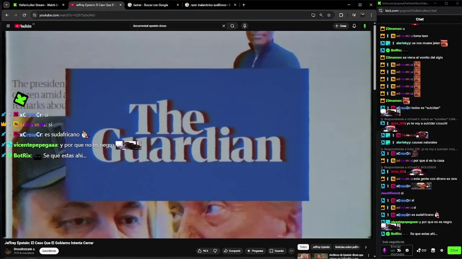The width and height of the screenshot is (462, 259).
Task: Click the video title 'Jeffrey Epstein: El Caso...'
Action: tap(49, 243)
